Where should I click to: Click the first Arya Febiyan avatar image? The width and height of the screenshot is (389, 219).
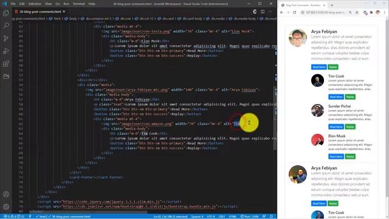(x=298, y=38)
